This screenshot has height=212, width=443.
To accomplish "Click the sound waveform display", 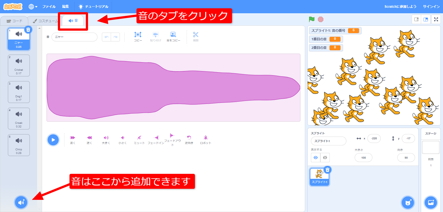I will point(173,88).
